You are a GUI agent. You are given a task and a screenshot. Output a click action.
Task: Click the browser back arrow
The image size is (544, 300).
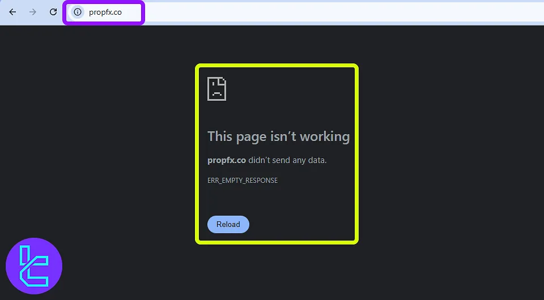pyautogui.click(x=12, y=12)
